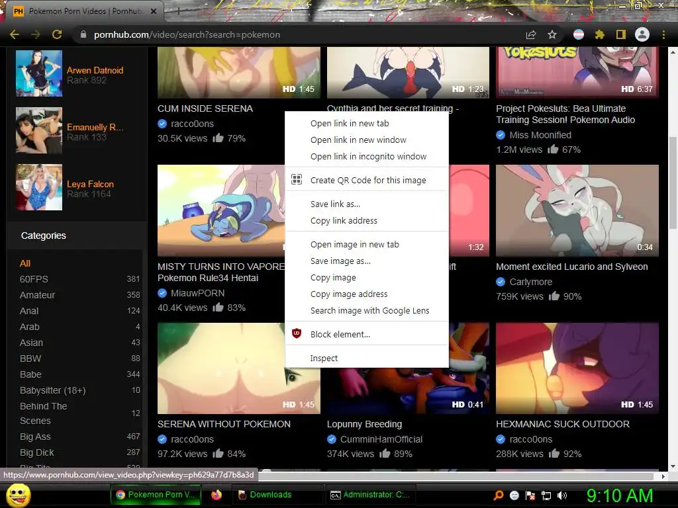
Task: Select the Asian category
Action: (x=31, y=343)
